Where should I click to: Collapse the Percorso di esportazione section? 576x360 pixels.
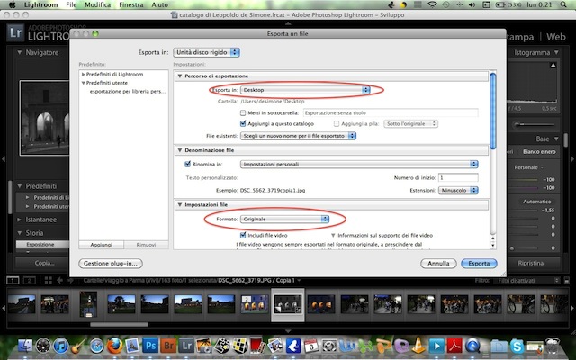[x=180, y=76]
